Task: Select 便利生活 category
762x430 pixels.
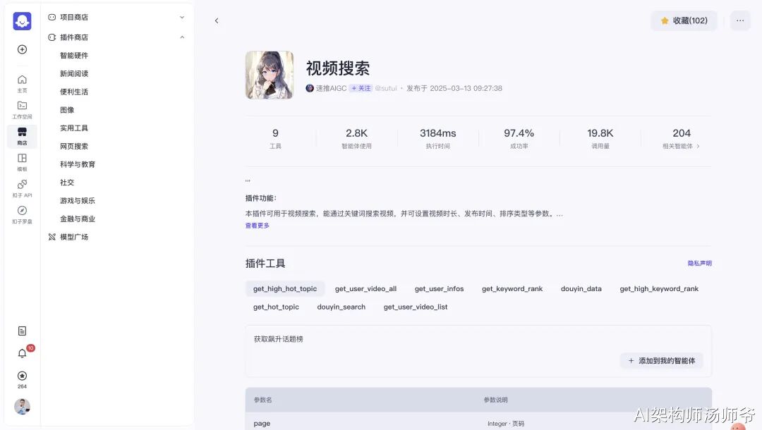Action: 74,92
